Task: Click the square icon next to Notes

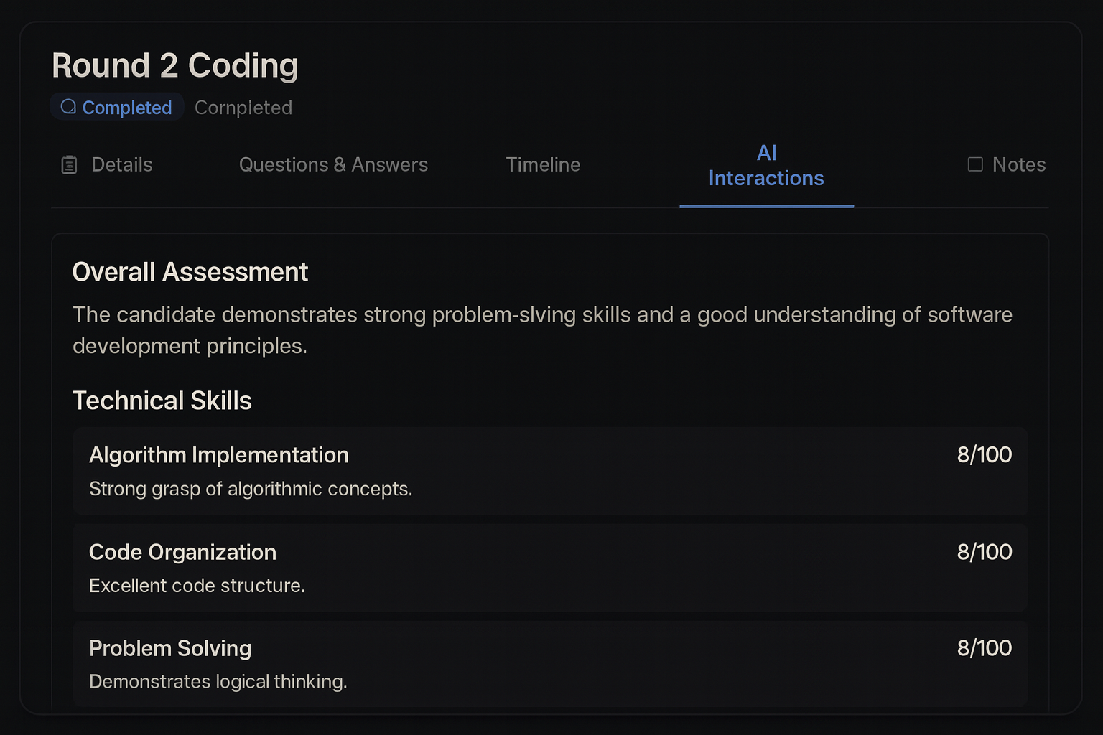Action: (975, 164)
